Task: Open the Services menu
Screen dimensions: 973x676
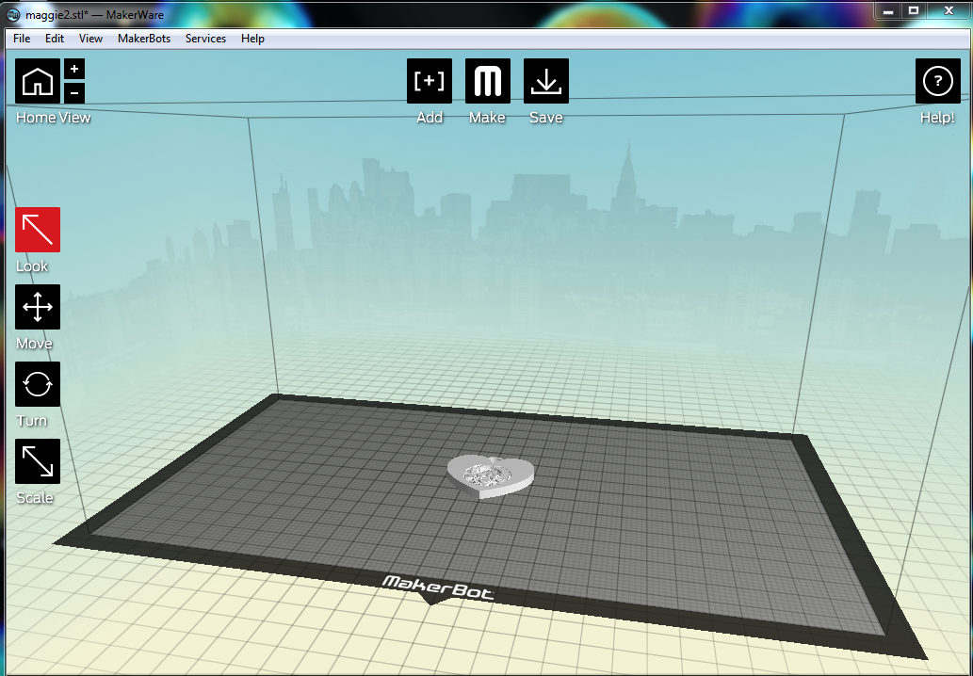Action: [x=205, y=39]
